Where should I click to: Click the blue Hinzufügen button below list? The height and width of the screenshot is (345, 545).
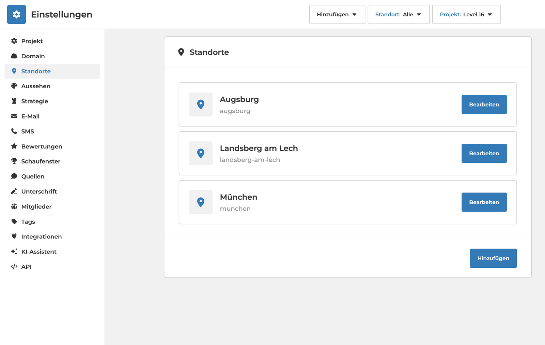click(493, 258)
